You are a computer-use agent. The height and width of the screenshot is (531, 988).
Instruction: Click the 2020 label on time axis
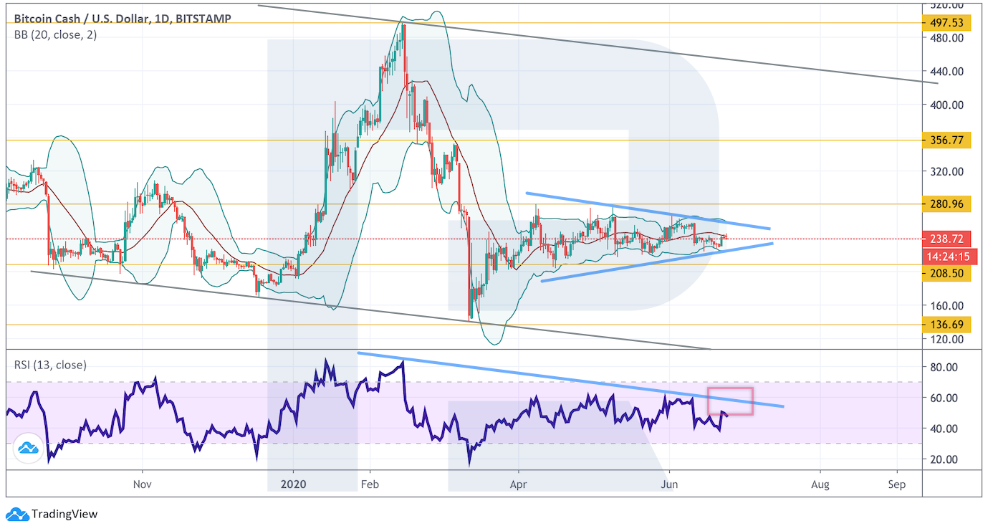294,484
